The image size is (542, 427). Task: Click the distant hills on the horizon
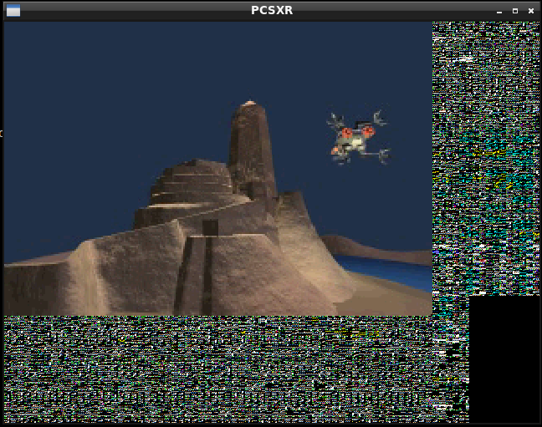coord(368,247)
